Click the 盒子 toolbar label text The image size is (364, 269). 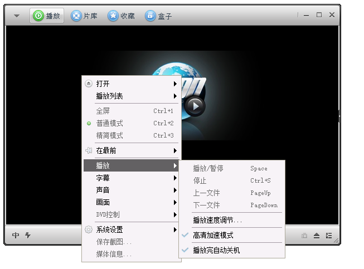coord(165,16)
